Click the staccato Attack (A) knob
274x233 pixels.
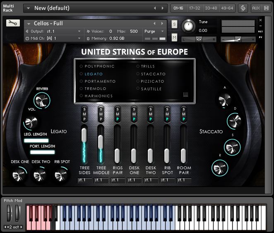[225, 98]
